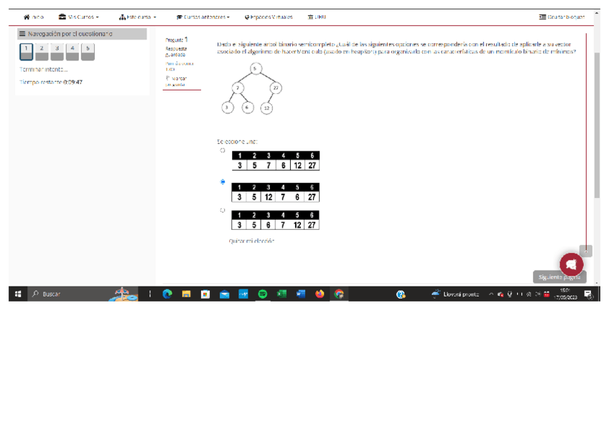This screenshot has width=609, height=430.
Task: Click Quitar mi elección link
Action: click(x=251, y=241)
